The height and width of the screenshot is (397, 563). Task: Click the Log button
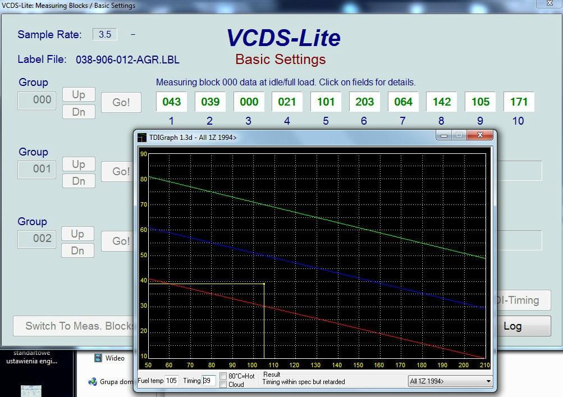coord(524,326)
